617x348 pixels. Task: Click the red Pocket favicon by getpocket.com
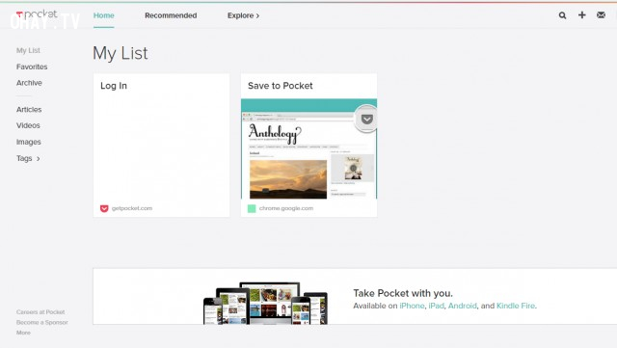click(x=104, y=208)
